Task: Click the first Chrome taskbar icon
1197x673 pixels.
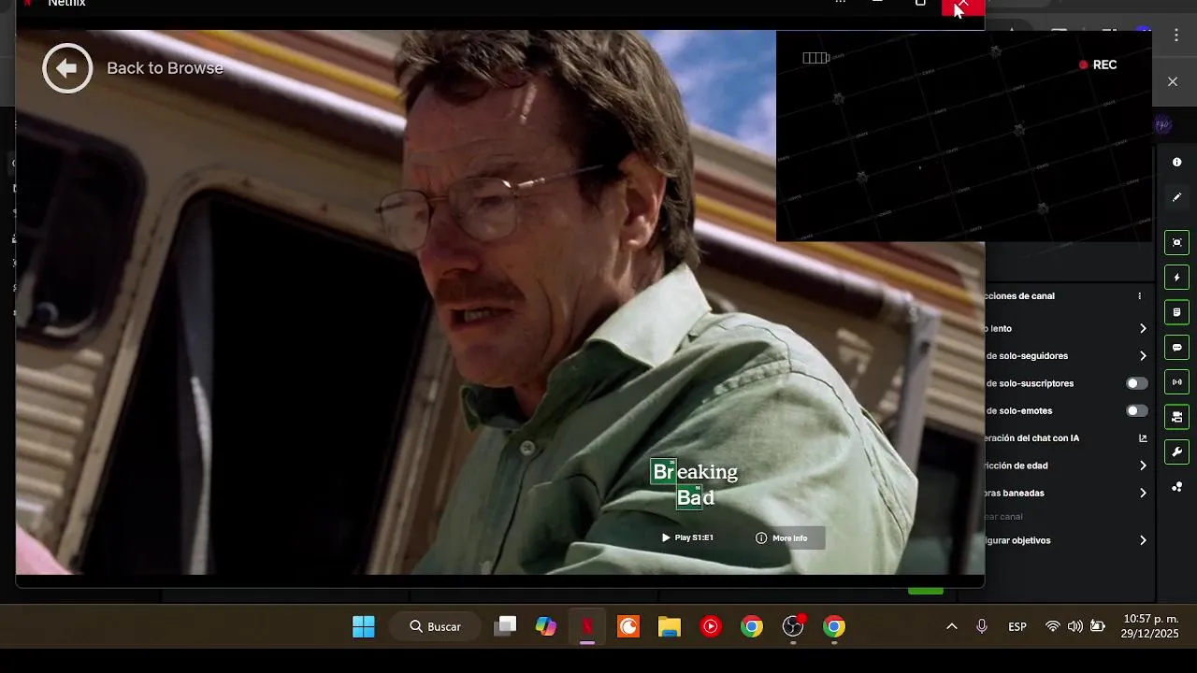Action: 752,626
